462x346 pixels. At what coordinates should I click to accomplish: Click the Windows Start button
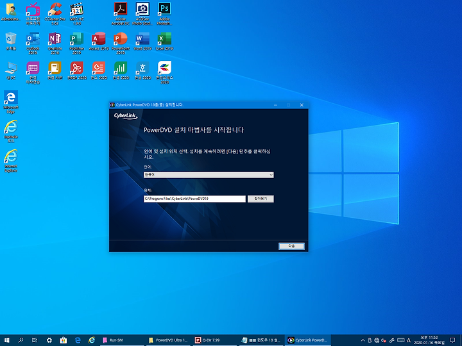coord(6,340)
